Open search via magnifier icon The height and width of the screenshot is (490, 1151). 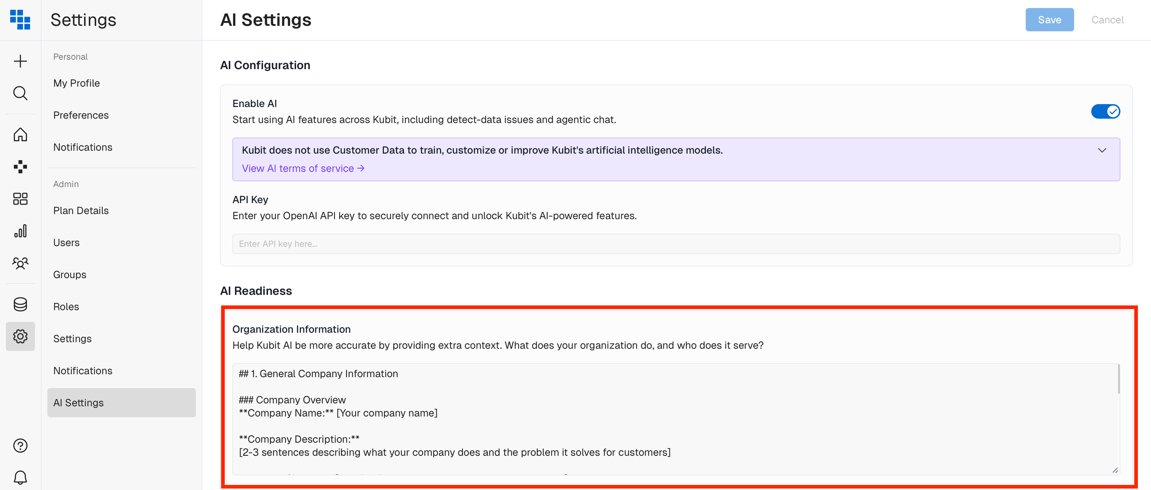20,93
